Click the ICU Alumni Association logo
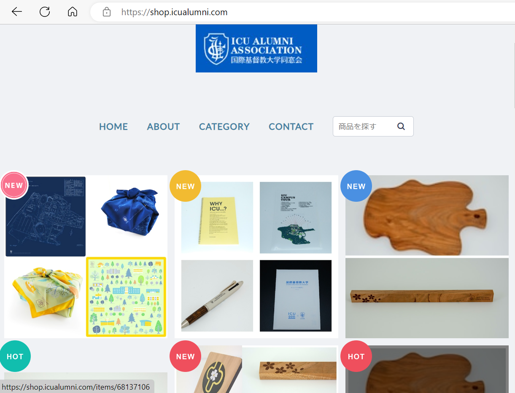This screenshot has height=393, width=515. (256, 48)
